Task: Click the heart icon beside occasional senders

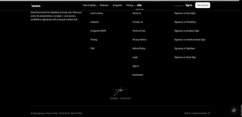Action: point(209,113)
